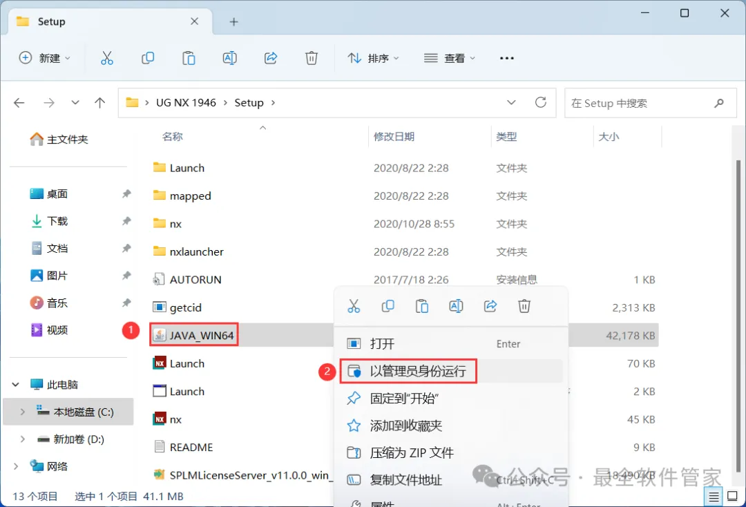Select 以管理员身份运行 in context menu
The image size is (746, 507).
point(452,371)
